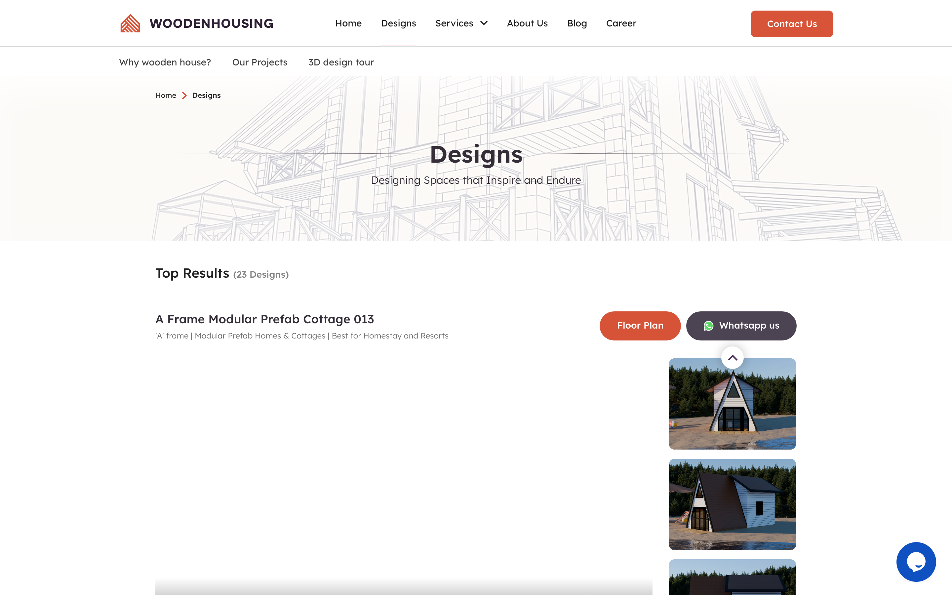
Task: Open the blue chat bubble widget
Action: [x=916, y=562]
